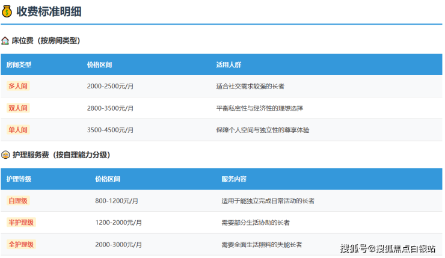
Task: Click the 搜狐号@搜狐焦点白银站 watermark
Action: (388, 248)
